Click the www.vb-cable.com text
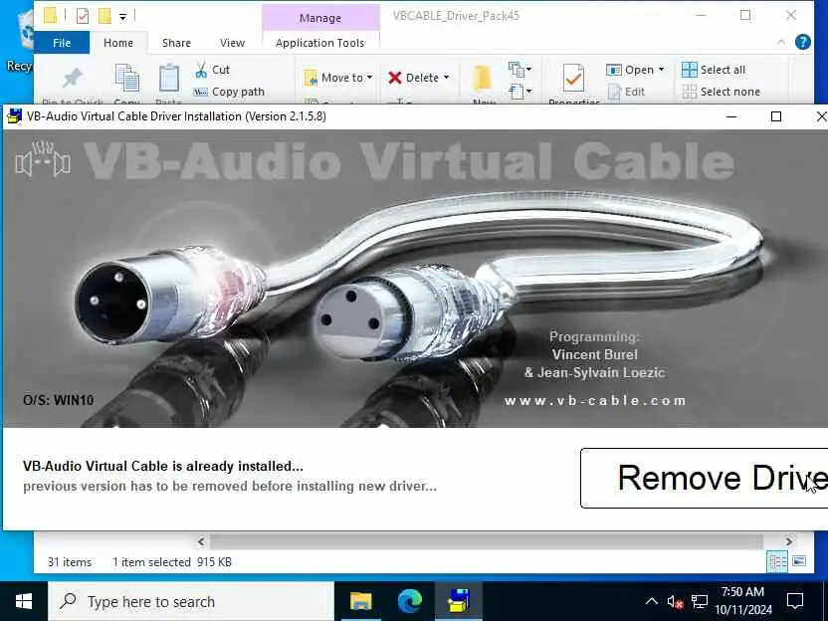 [595, 401]
